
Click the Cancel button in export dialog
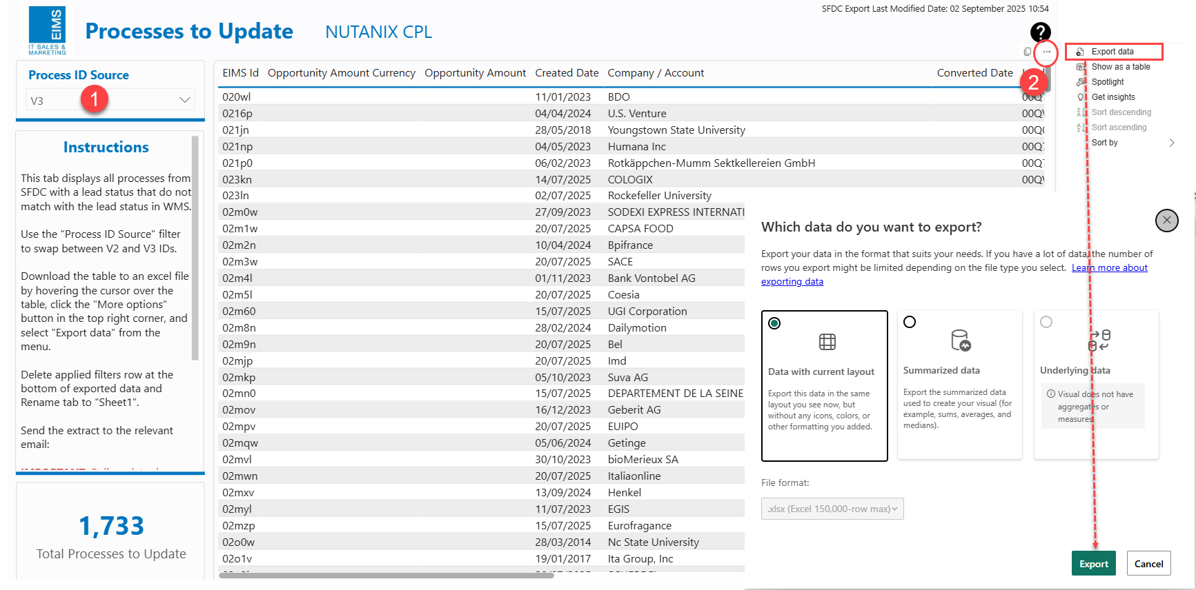[1148, 564]
